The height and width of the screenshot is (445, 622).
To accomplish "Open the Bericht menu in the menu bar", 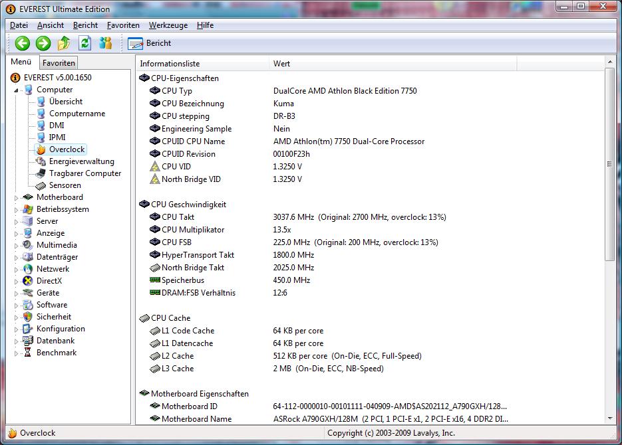I will point(85,25).
